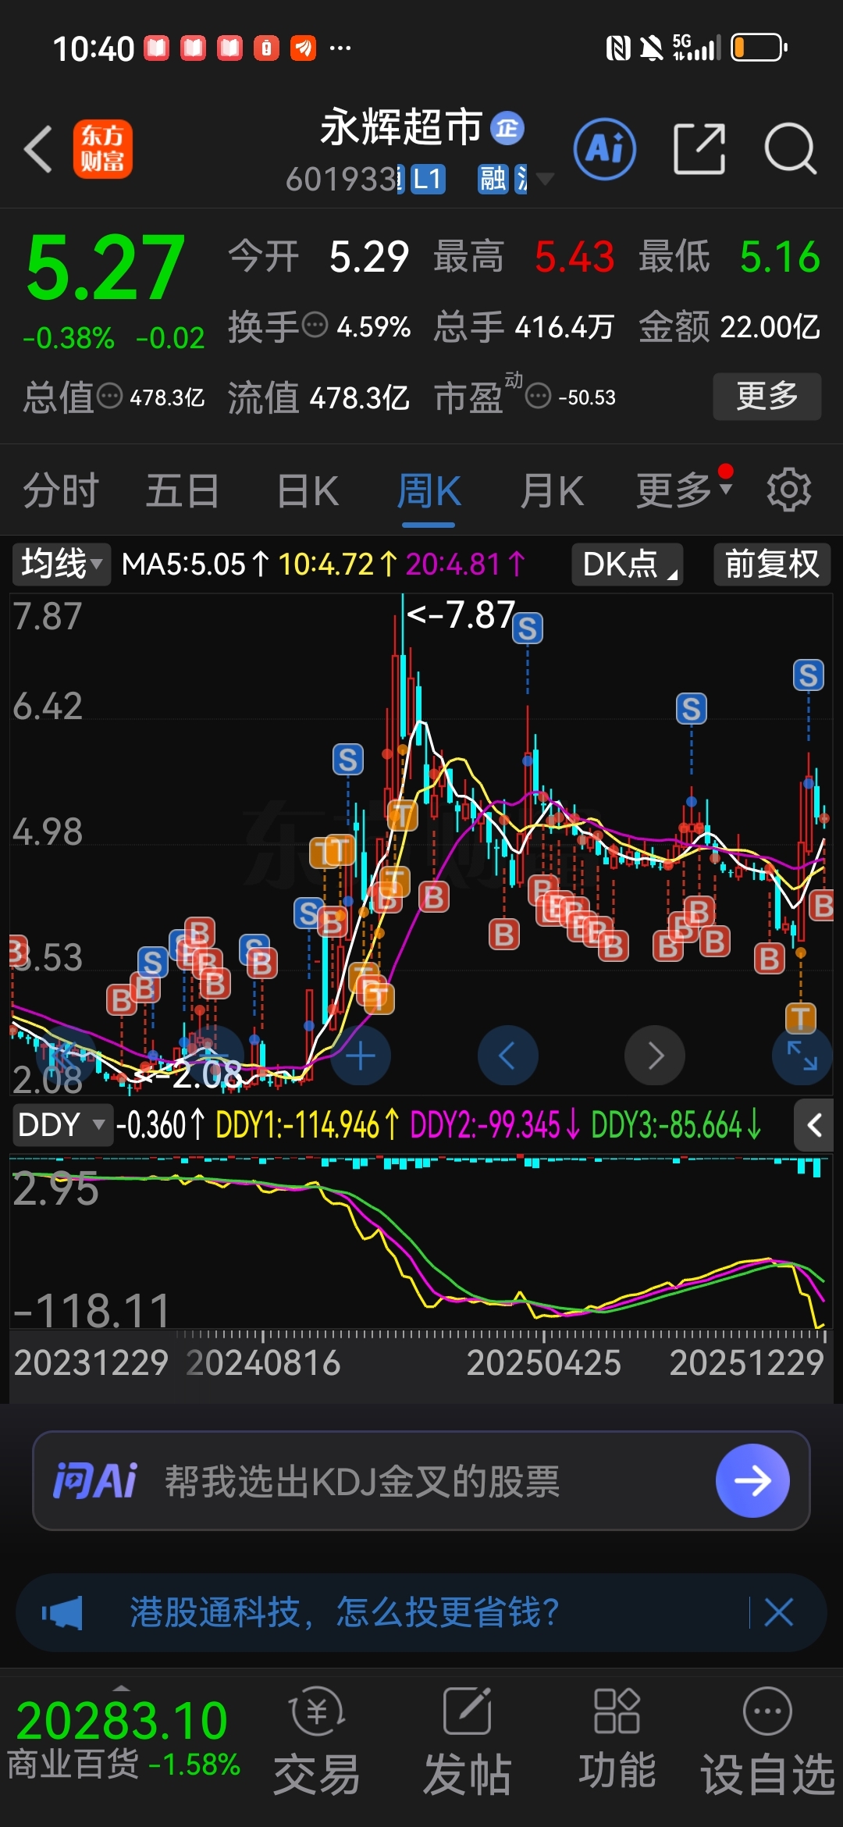843x1827 pixels.
Task: Tap the 帮我选出KDJ金叉的股票 input
Action: (x=362, y=1480)
